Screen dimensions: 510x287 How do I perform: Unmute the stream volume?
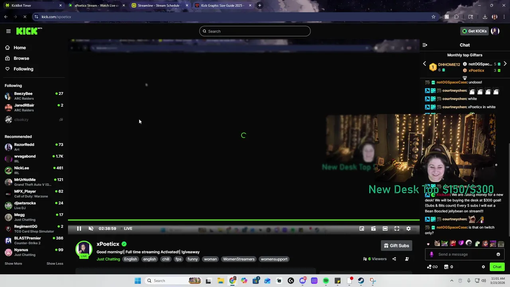(91, 228)
